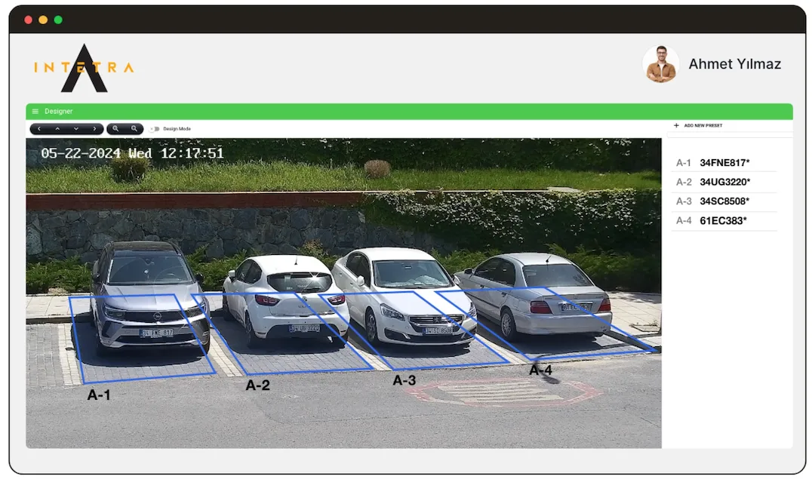The width and height of the screenshot is (812, 479).
Task: Open the Ahmet Yılmaz user name
Action: (x=734, y=65)
